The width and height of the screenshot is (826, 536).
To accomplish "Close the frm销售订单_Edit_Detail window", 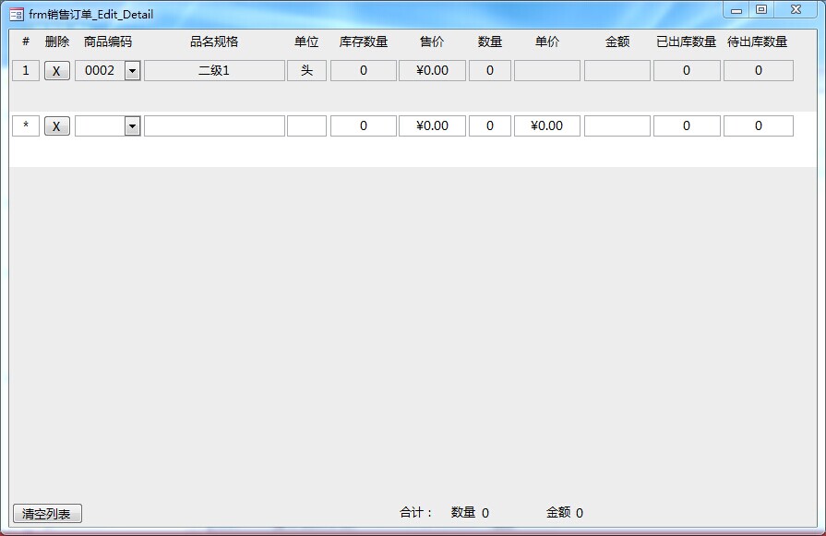I will point(796,10).
